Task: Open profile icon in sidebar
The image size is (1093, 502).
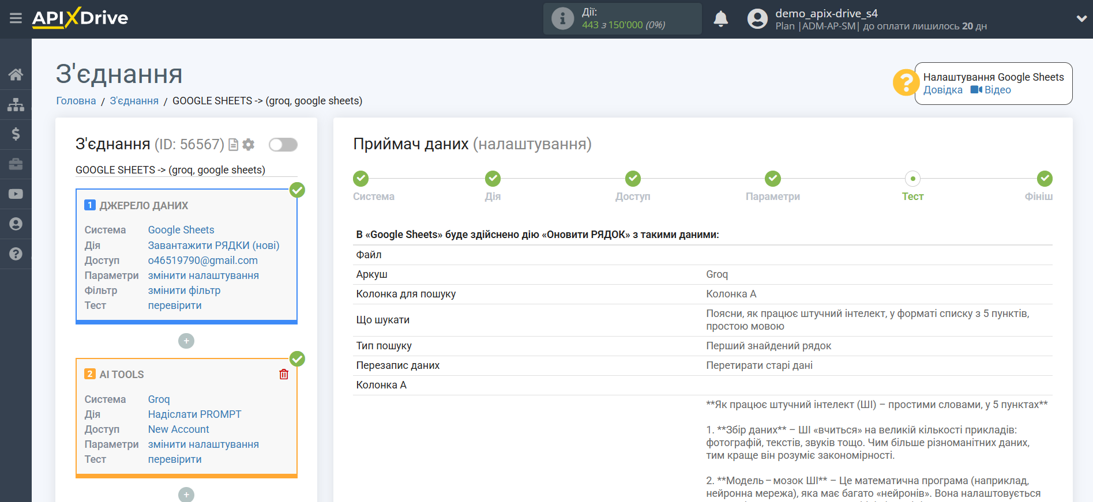Action: (x=16, y=224)
